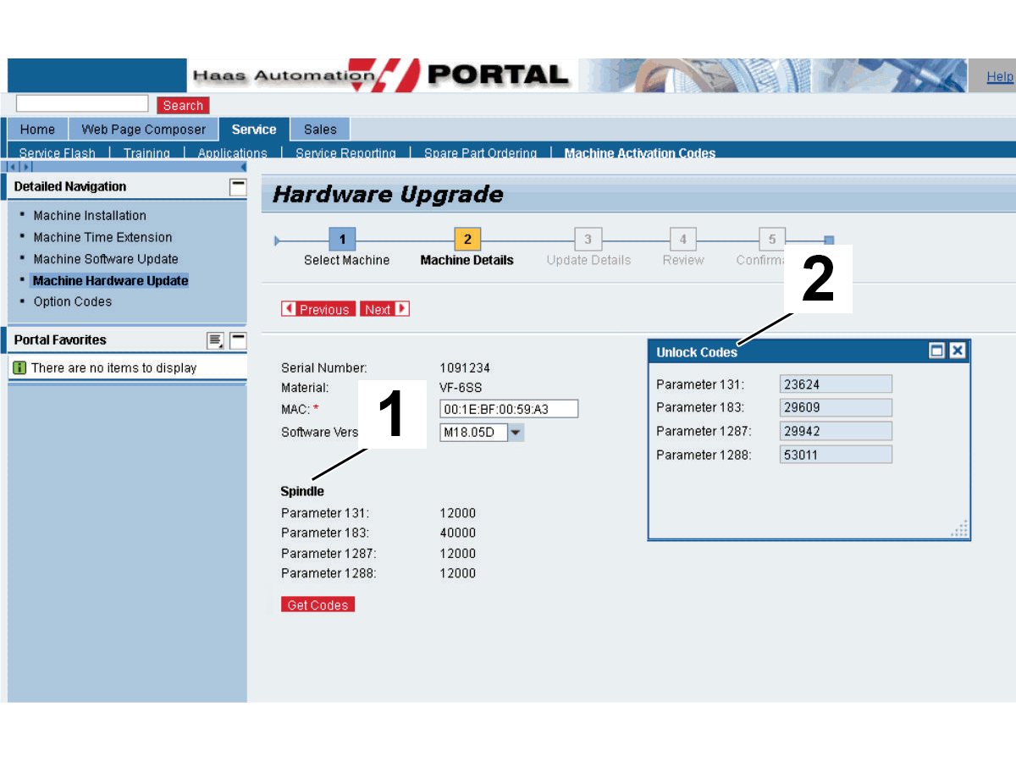Open the Help link

tap(1000, 77)
